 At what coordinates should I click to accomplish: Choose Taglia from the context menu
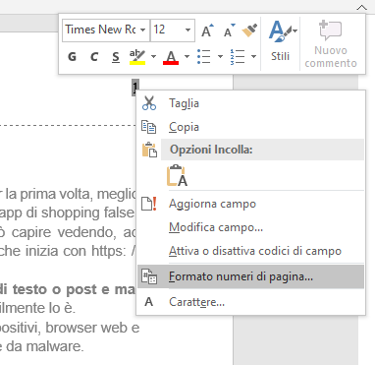click(x=251, y=103)
